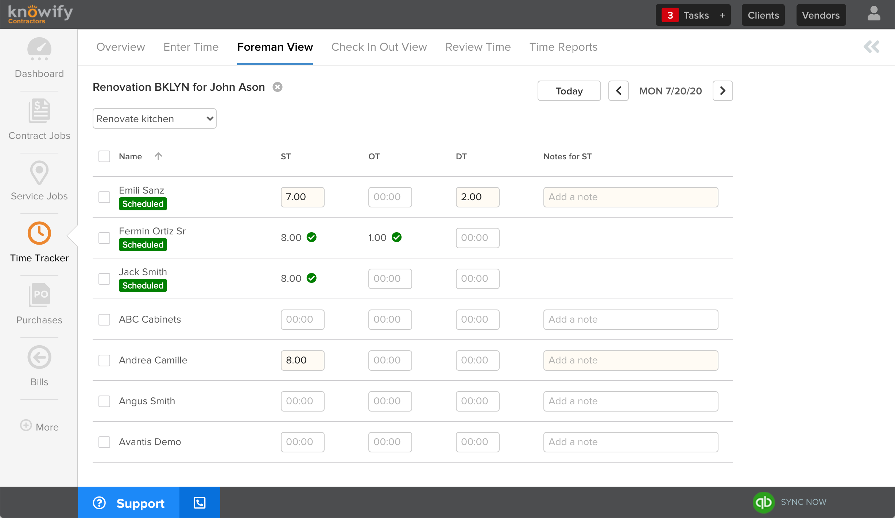Click Emili Sanz ST hours field

tap(303, 197)
